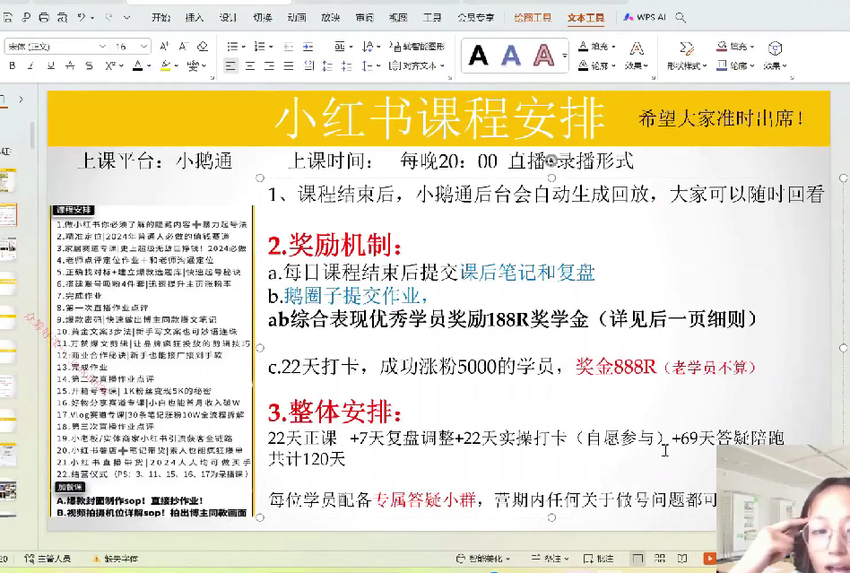The width and height of the screenshot is (850, 573).
Task: Open the WPS AI assistant
Action: [645, 17]
